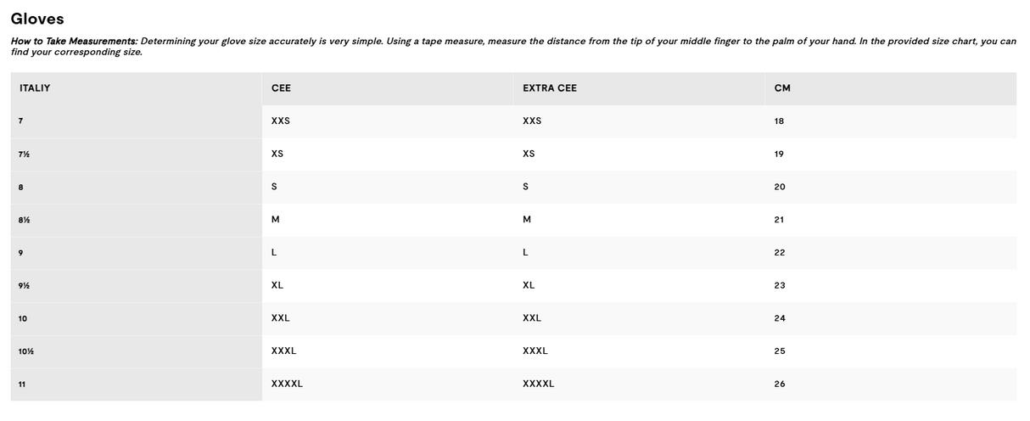This screenshot has width=1030, height=421.
Task: Click the bold 'How to Take Measurements' text
Action: 74,42
